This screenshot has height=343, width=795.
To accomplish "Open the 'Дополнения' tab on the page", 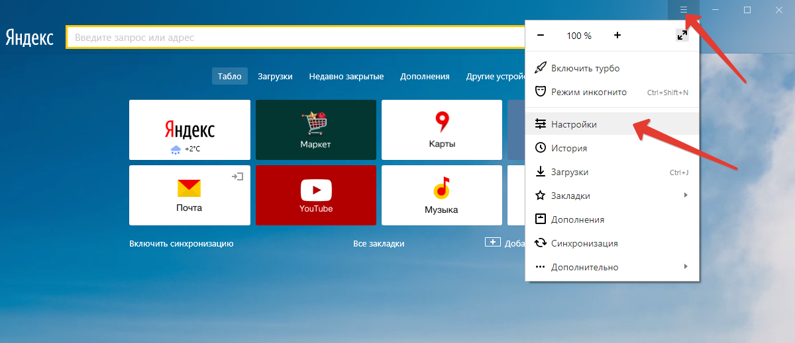I will pyautogui.click(x=425, y=76).
